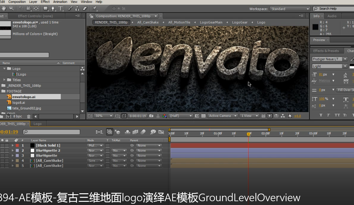Toggle frame blending for the composition
Screen dimensions: 354x205
pyautogui.click(x=135, y=132)
